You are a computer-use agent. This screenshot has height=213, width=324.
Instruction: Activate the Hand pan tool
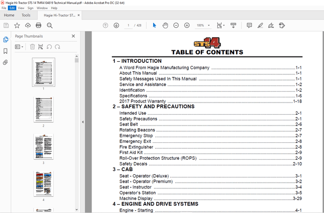click(x=165, y=26)
